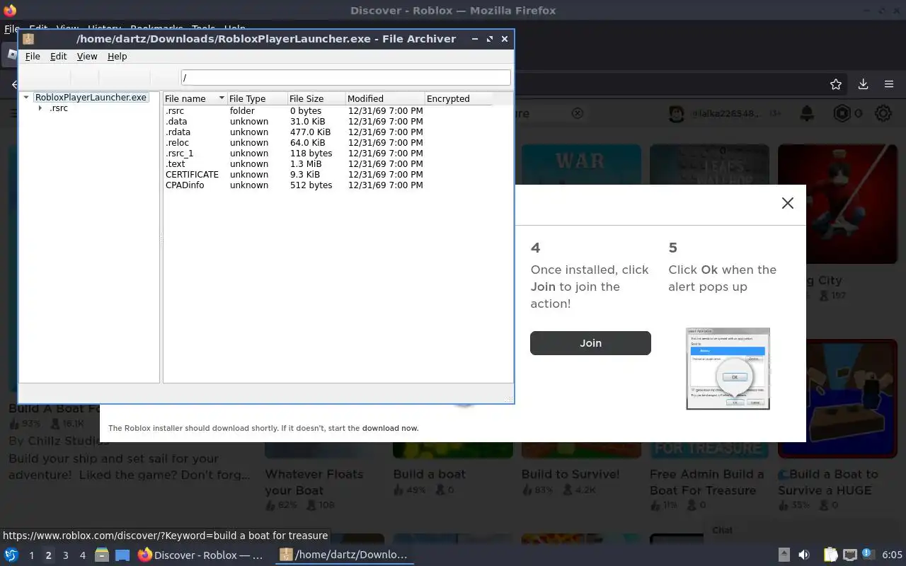The image size is (906, 566).
Task: Open clipboard manager tray icon
Action: pos(830,555)
